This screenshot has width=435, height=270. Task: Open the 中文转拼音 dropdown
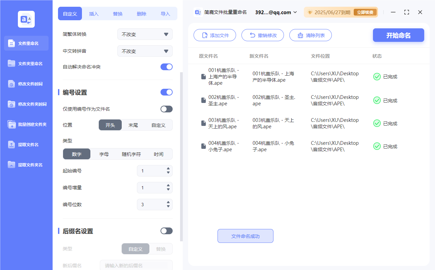click(145, 51)
